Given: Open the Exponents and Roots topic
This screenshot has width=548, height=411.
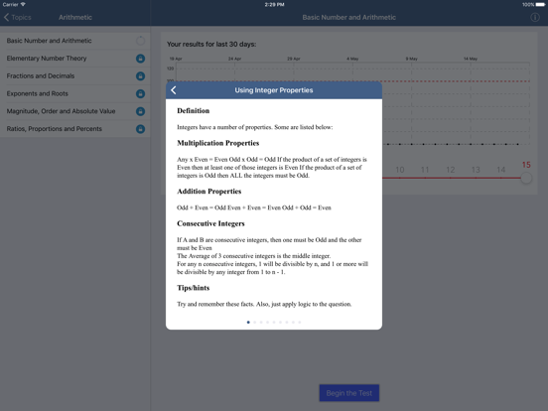Looking at the screenshot, I should point(75,93).
